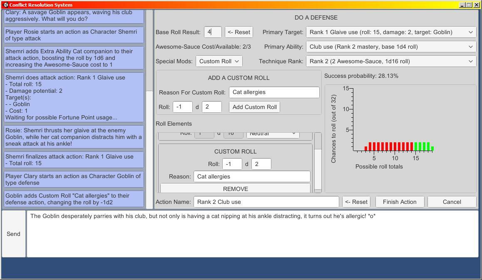Send the chat message

tap(13, 234)
